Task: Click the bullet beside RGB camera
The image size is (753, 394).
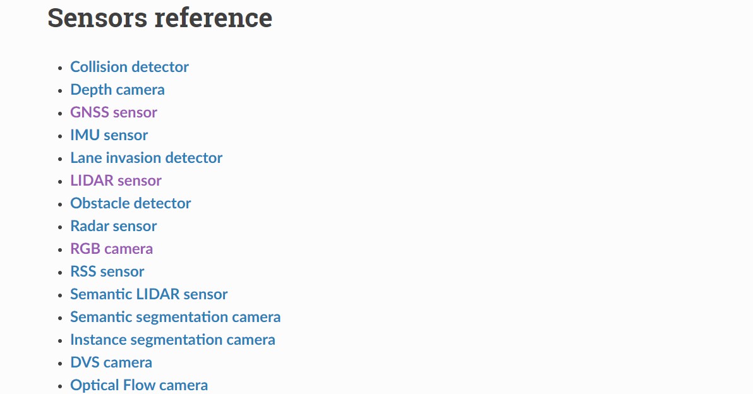Action: (60, 250)
